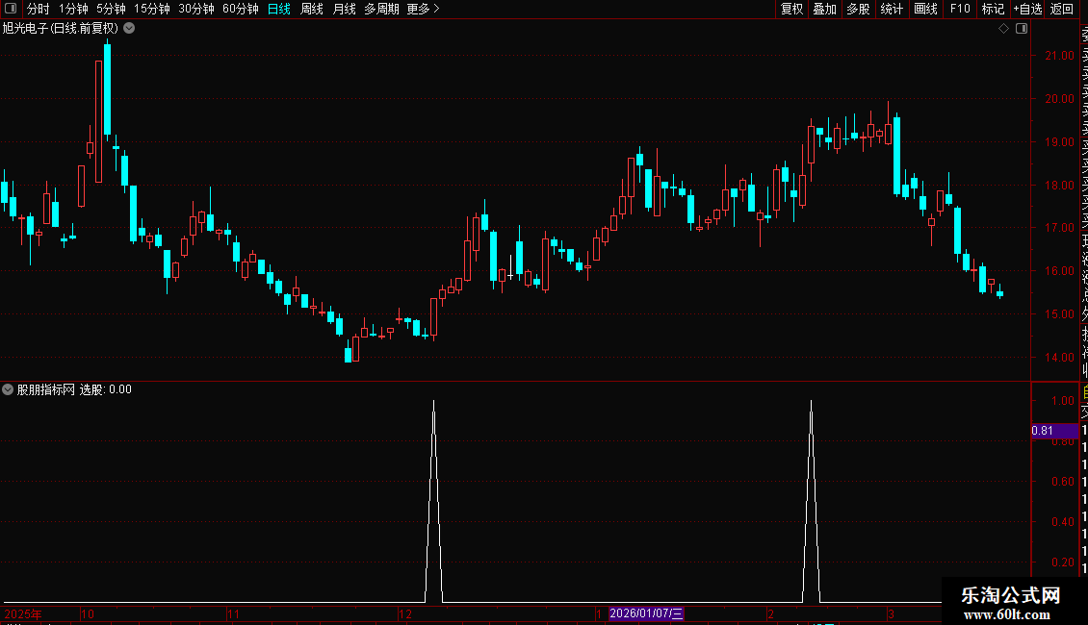Click the 2025年 label on time axis
The height and width of the screenshot is (625, 1088).
click(23, 613)
